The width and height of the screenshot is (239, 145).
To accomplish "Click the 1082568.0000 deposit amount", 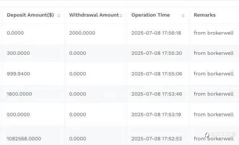I will (24, 139).
